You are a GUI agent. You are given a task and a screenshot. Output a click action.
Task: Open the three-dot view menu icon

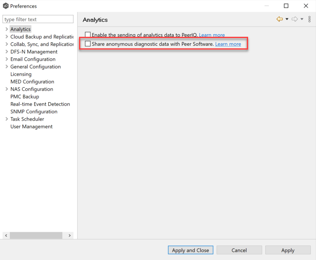pyautogui.click(x=309, y=19)
